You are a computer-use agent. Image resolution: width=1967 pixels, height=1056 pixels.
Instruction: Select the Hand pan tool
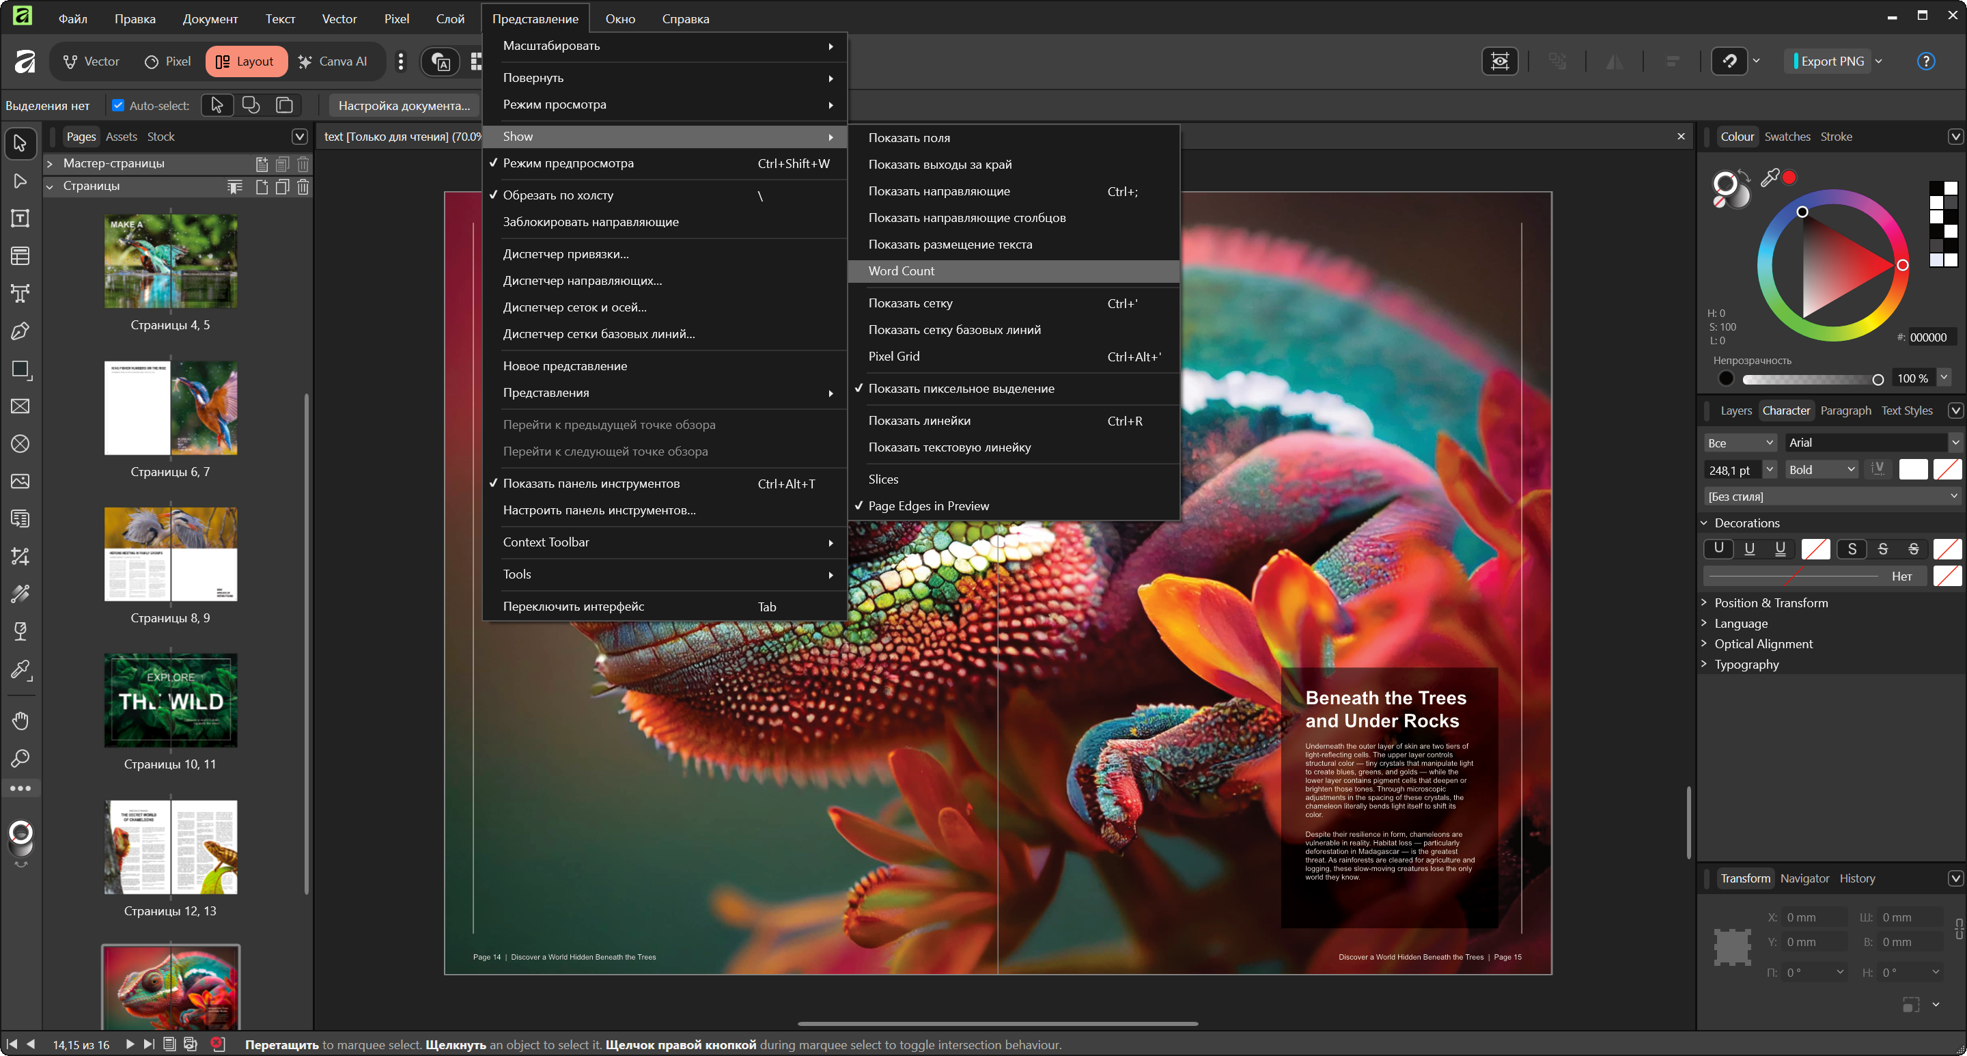coord(20,720)
